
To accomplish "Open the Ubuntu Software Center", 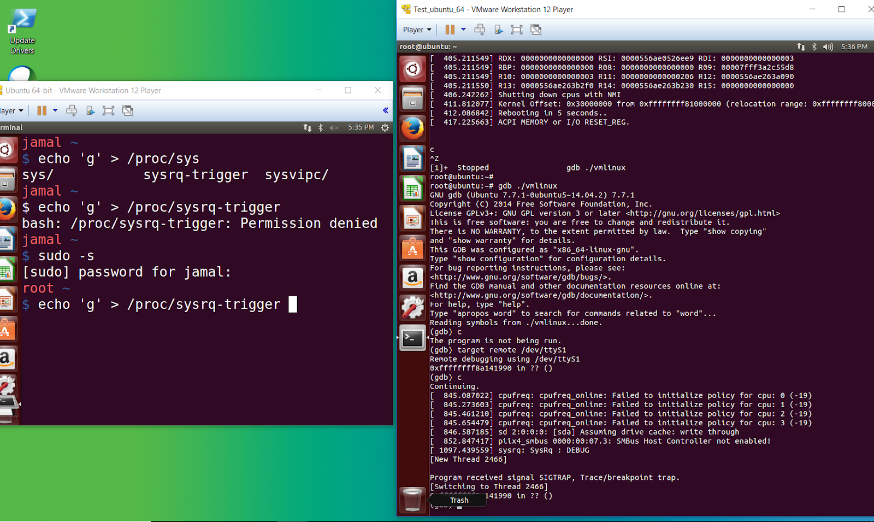I will (x=412, y=249).
